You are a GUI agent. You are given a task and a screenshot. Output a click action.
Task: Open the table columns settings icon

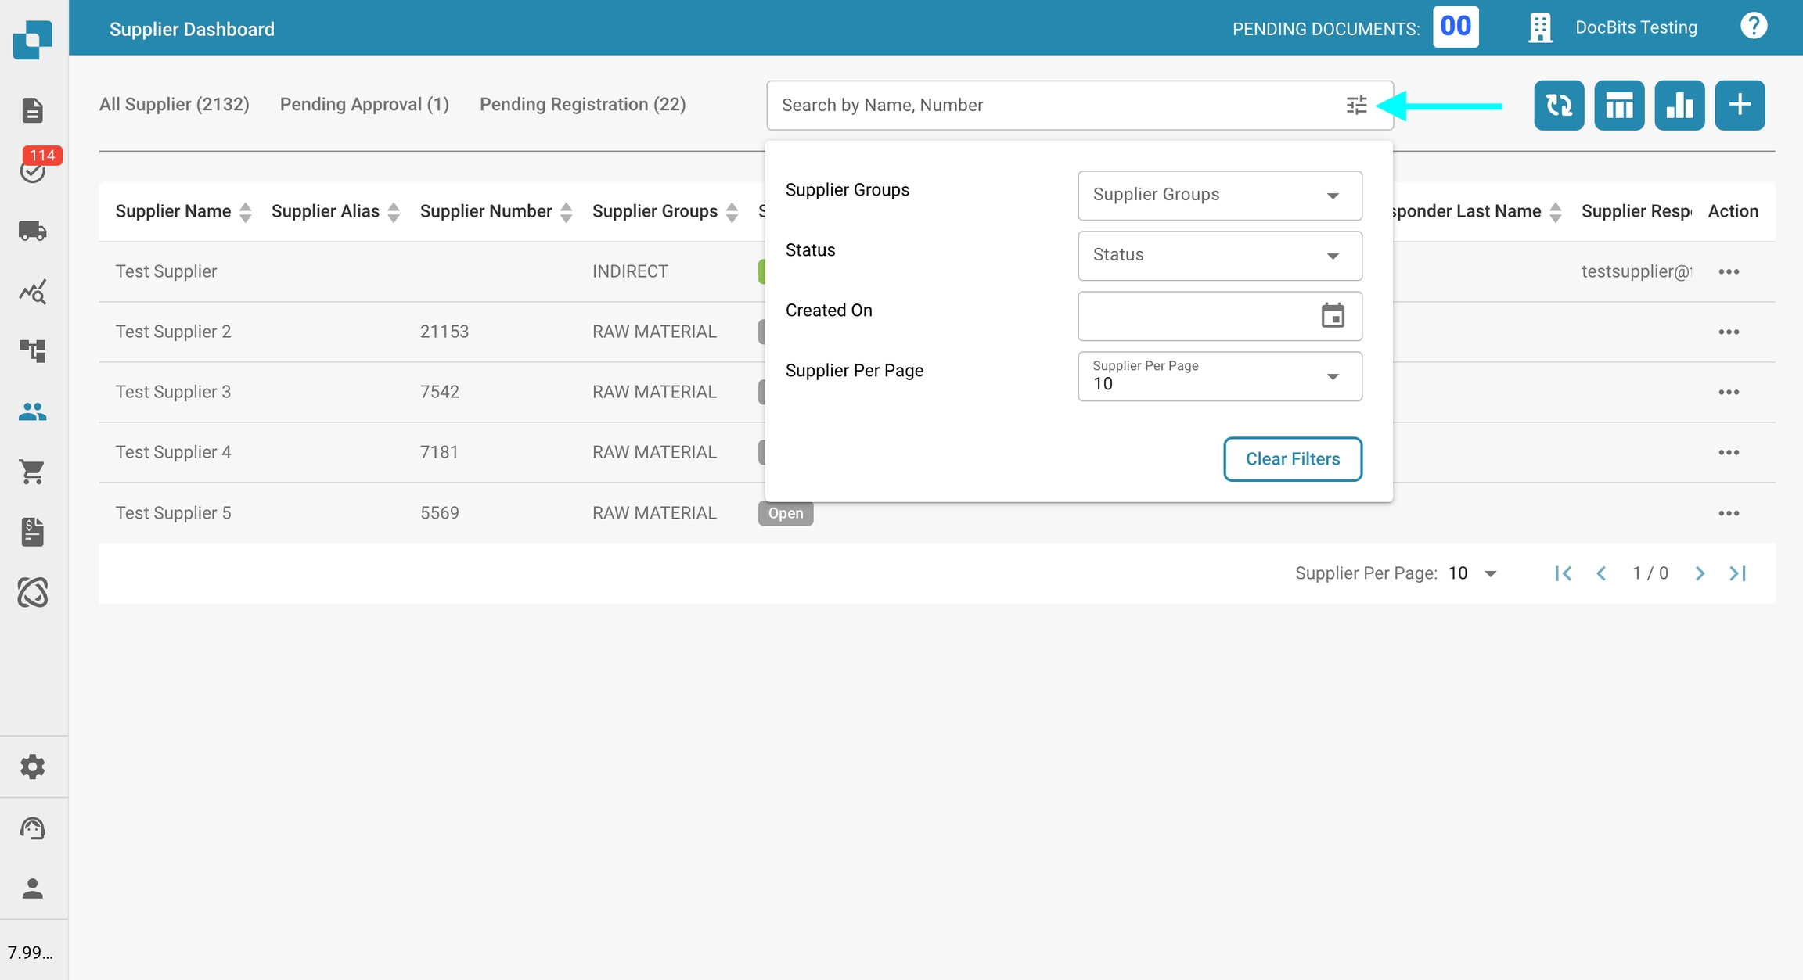(1618, 105)
